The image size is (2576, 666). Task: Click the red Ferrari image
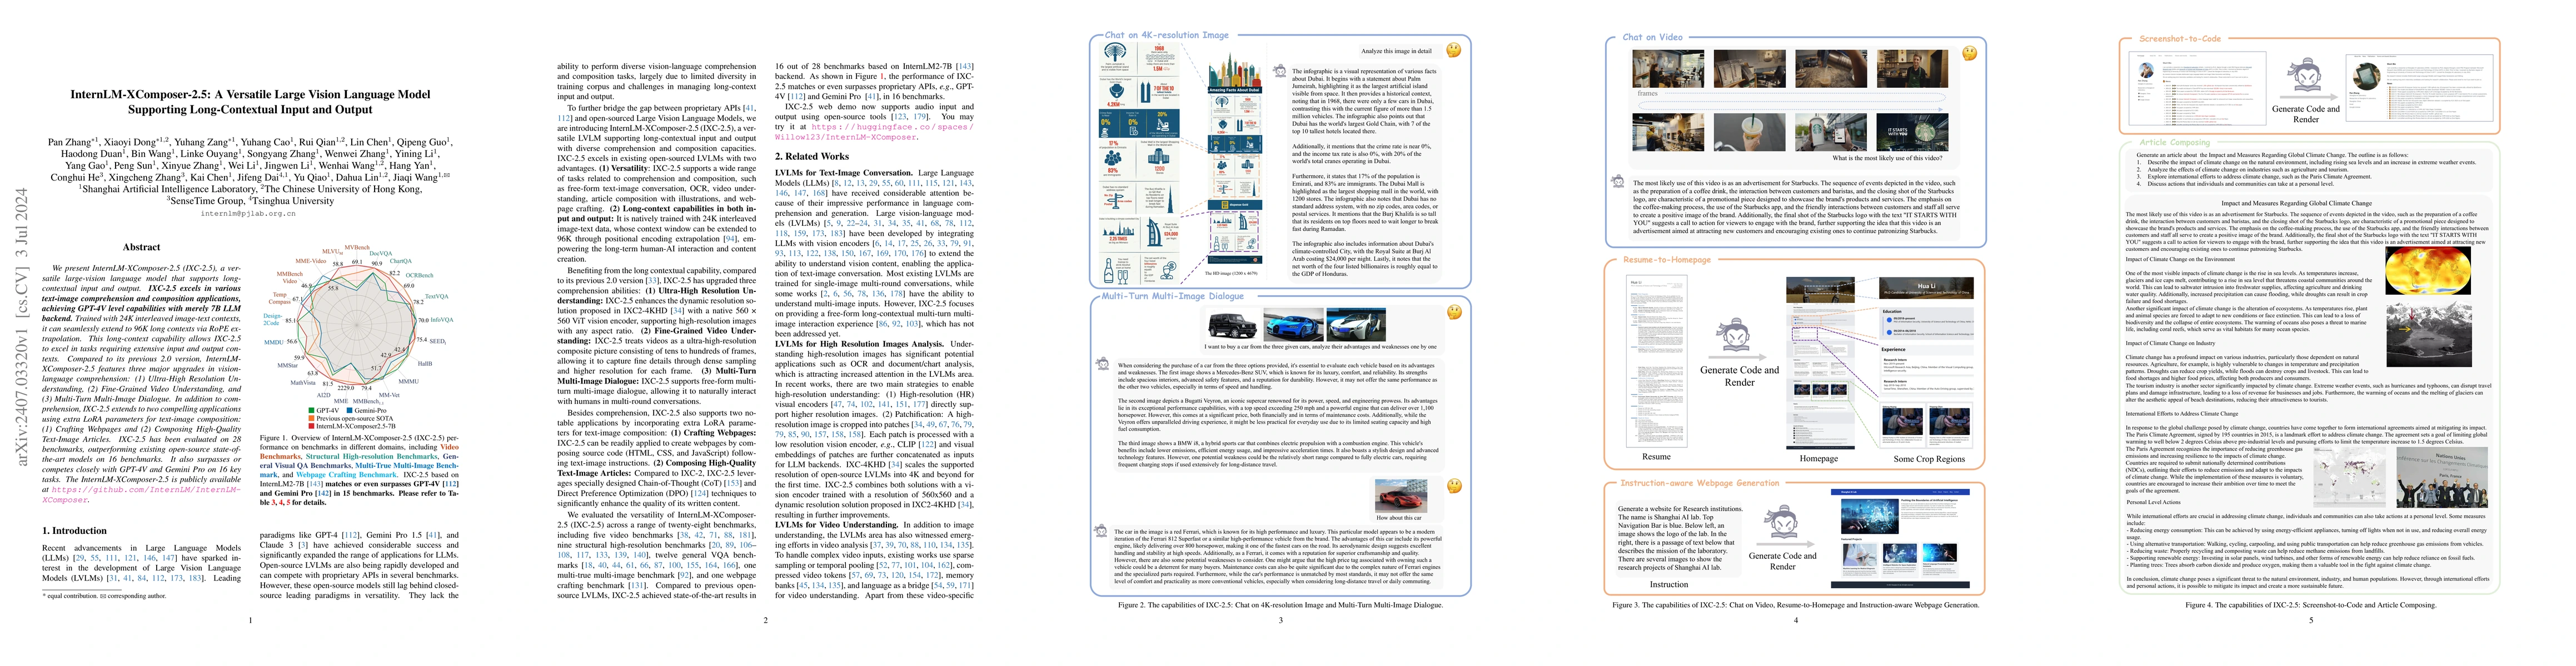1400,496
